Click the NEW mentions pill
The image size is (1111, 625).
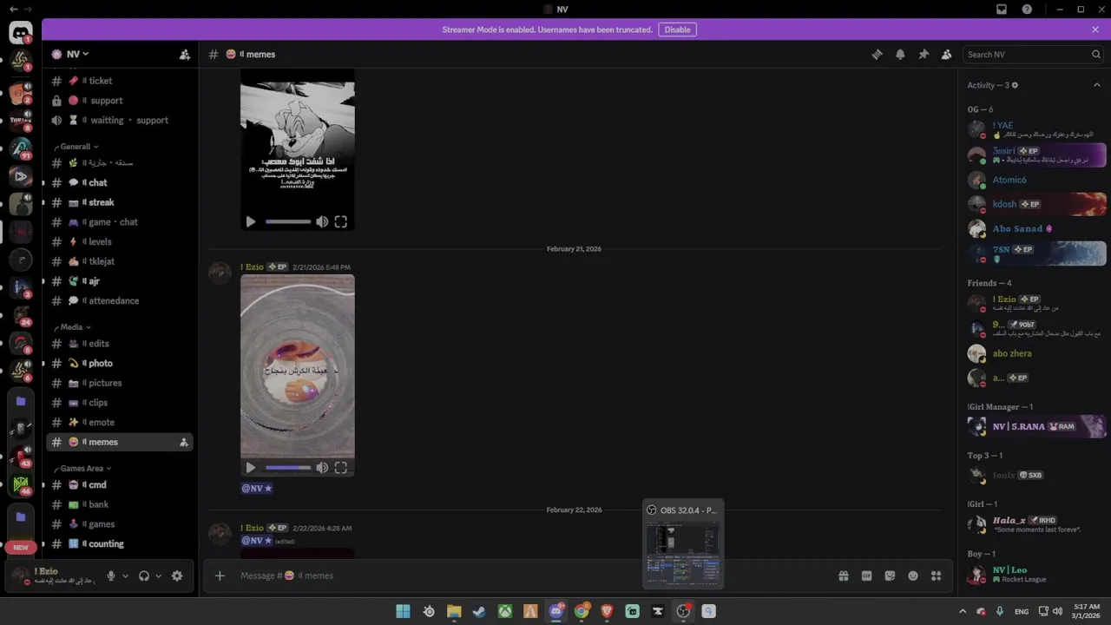click(21, 548)
